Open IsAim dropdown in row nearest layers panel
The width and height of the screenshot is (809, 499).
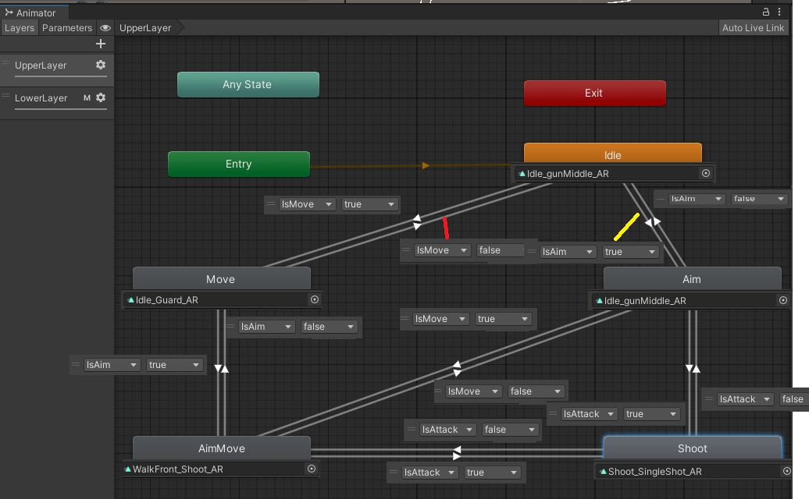112,365
